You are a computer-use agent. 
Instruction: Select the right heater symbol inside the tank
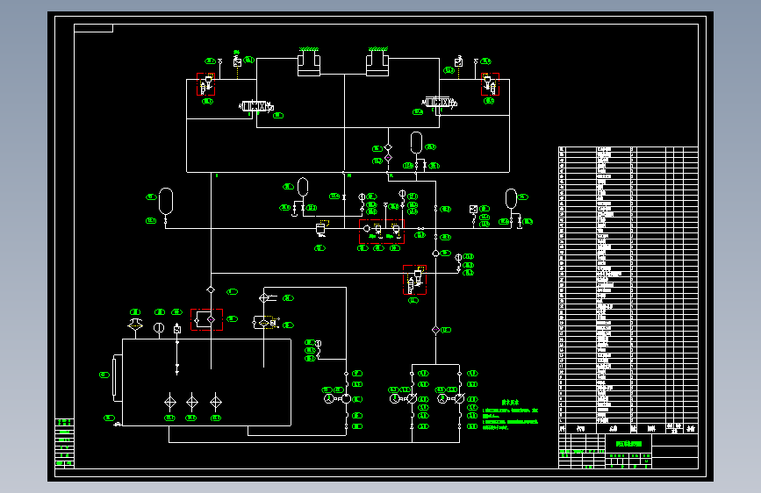[216, 403]
